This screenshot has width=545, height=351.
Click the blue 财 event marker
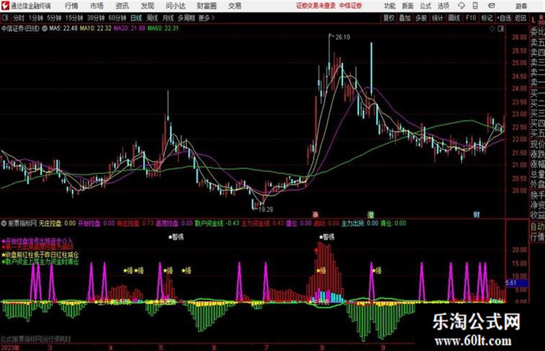[x=476, y=214]
